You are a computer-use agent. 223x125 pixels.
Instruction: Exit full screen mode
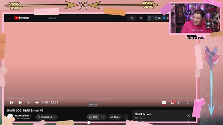188,102
